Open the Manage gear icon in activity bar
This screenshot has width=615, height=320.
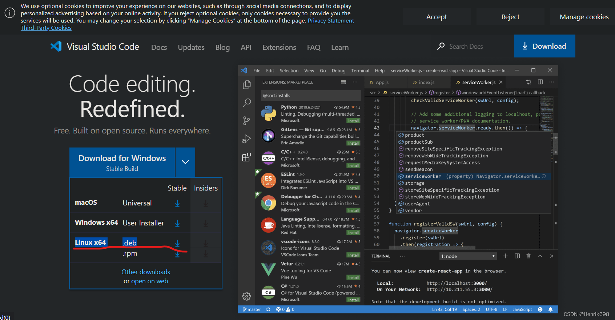(x=246, y=296)
